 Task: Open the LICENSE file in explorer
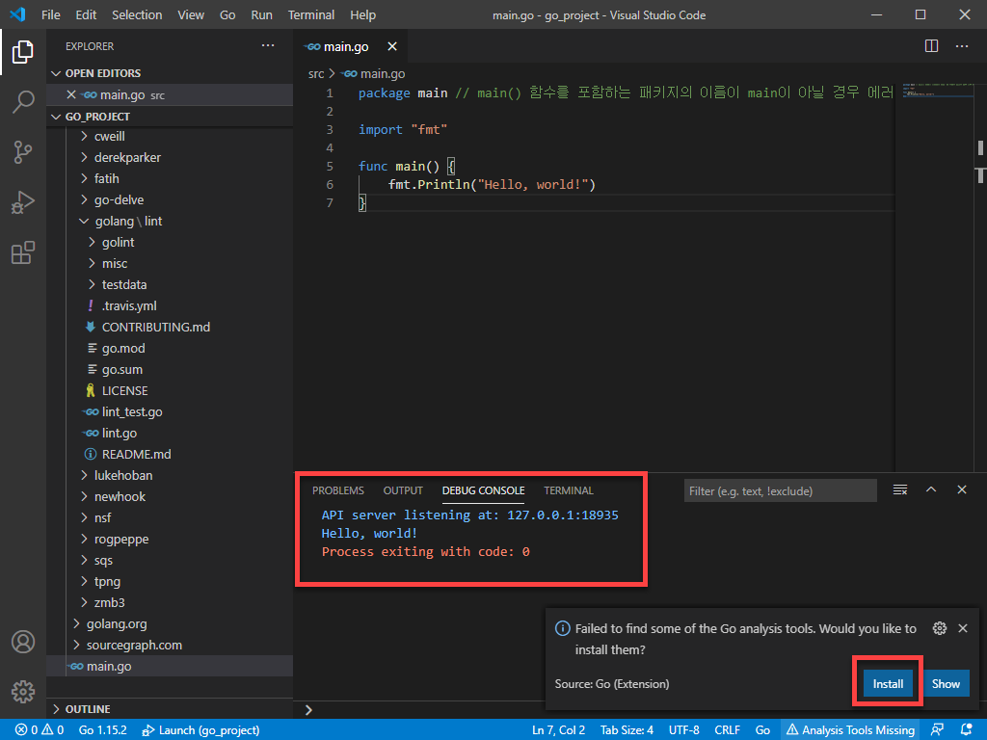[x=124, y=390]
